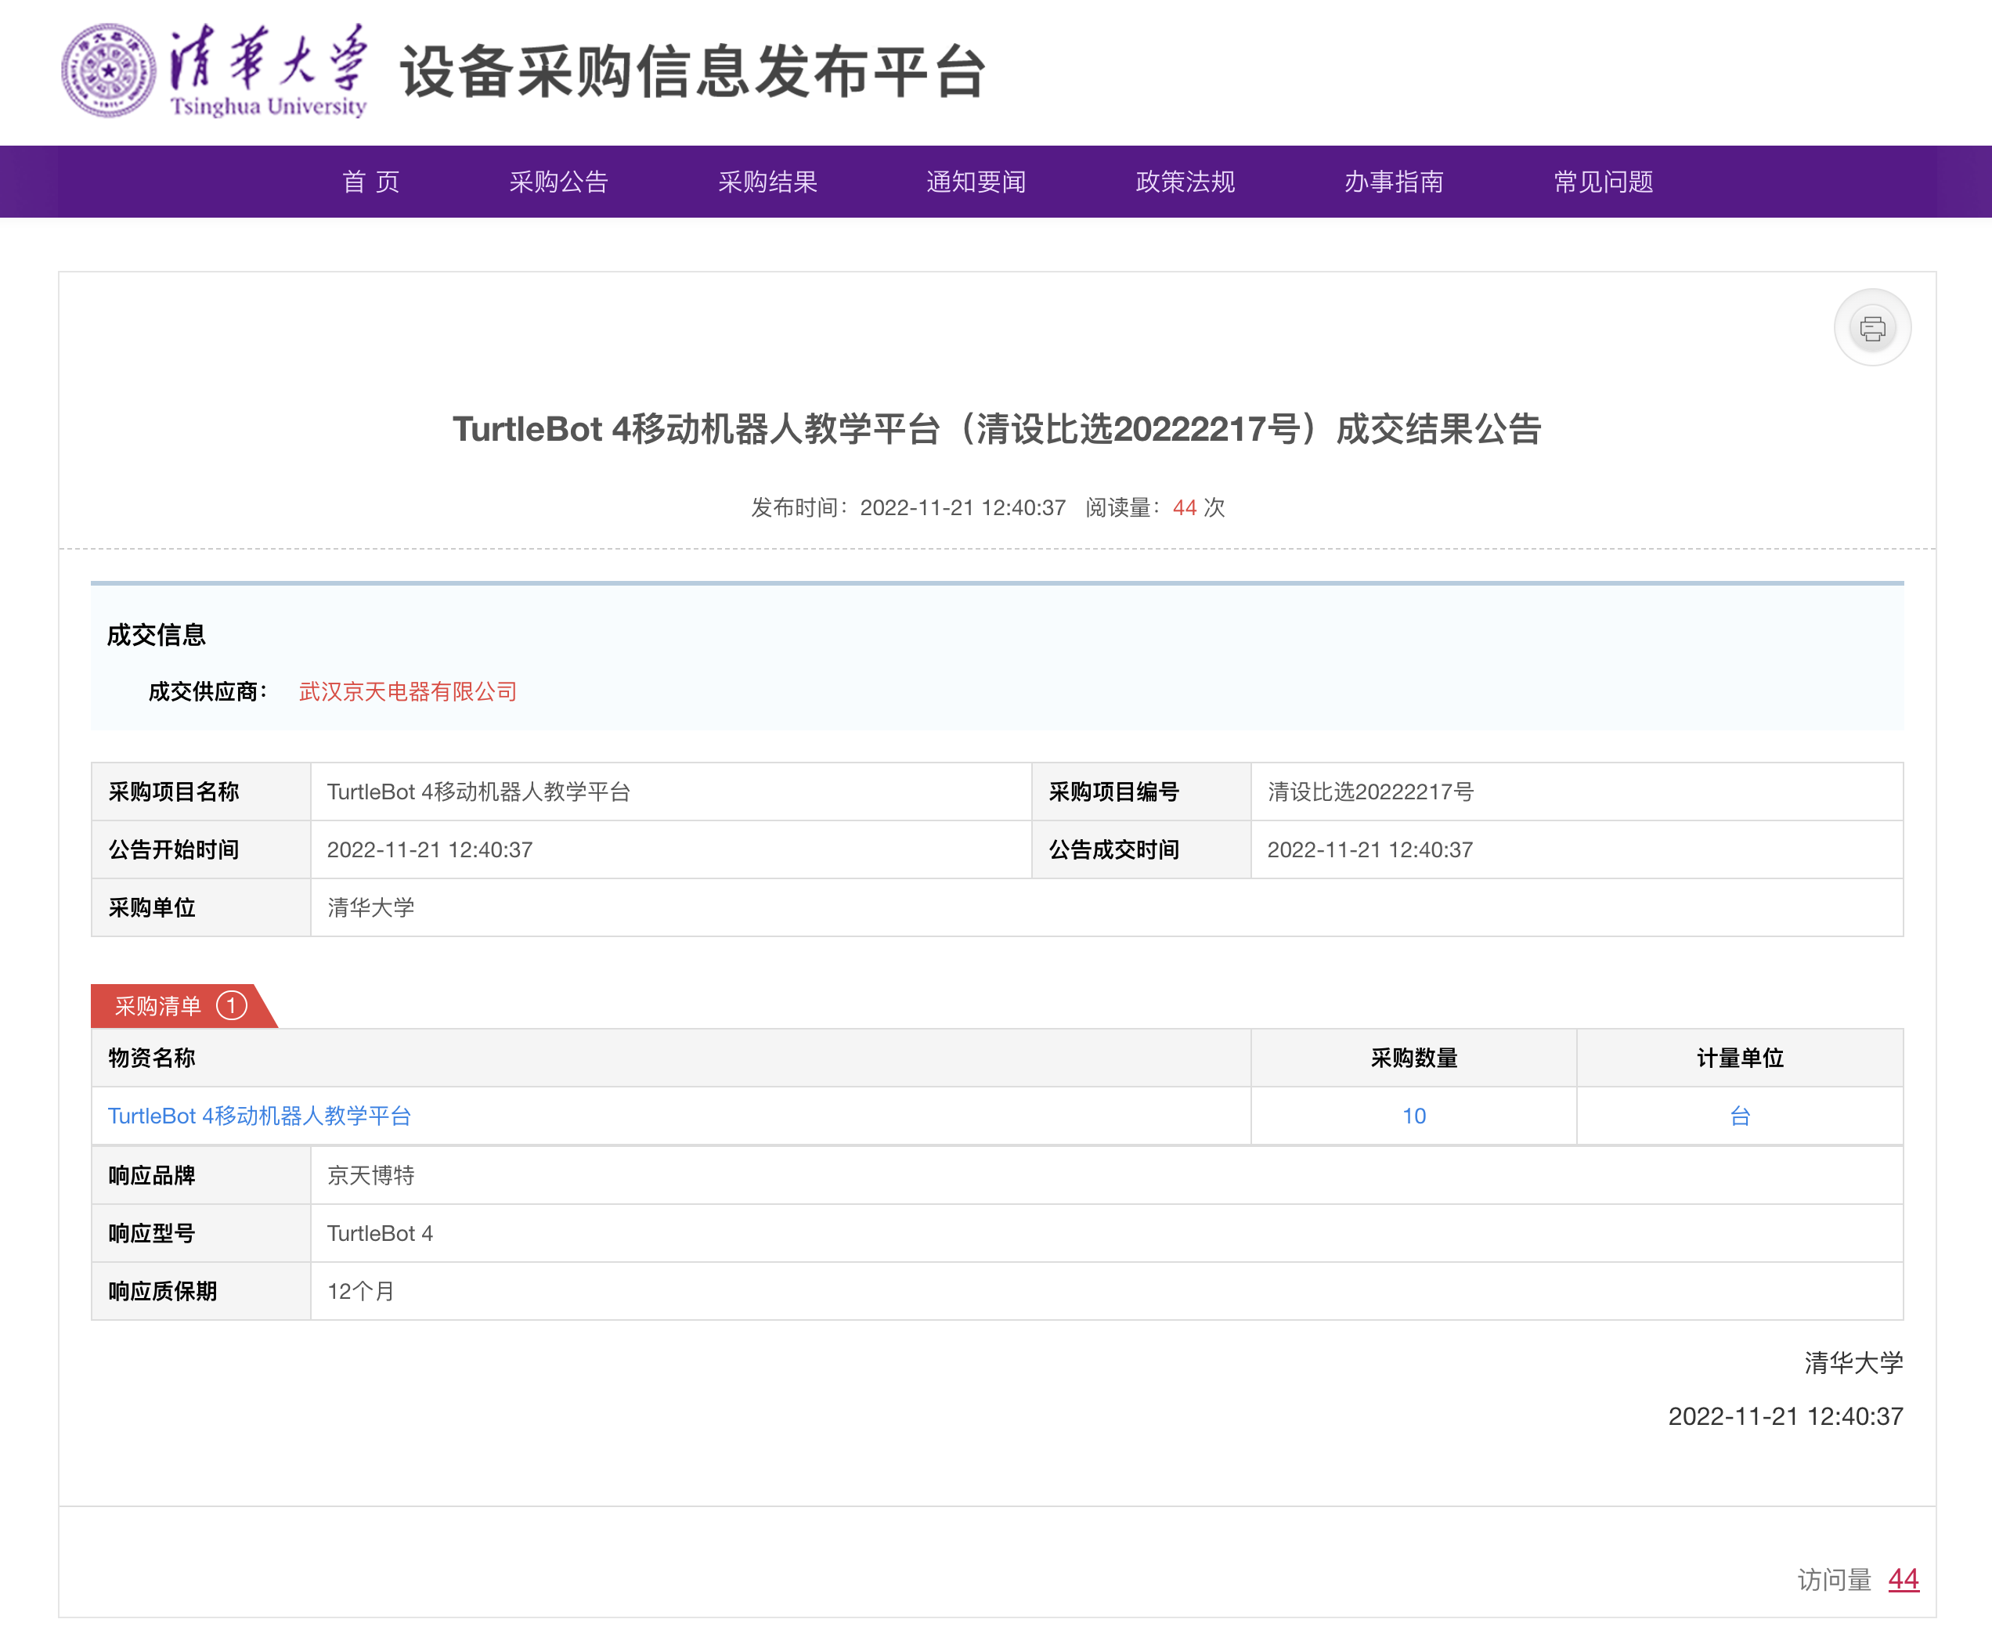Click the 清华大学 signature at bottom right
1992x1630 pixels.
pos(1853,1362)
